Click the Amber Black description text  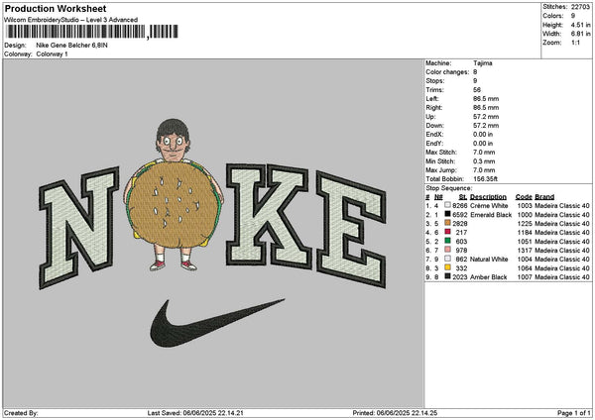coord(488,276)
